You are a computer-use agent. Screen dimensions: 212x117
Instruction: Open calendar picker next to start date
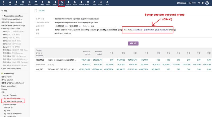[66, 26]
